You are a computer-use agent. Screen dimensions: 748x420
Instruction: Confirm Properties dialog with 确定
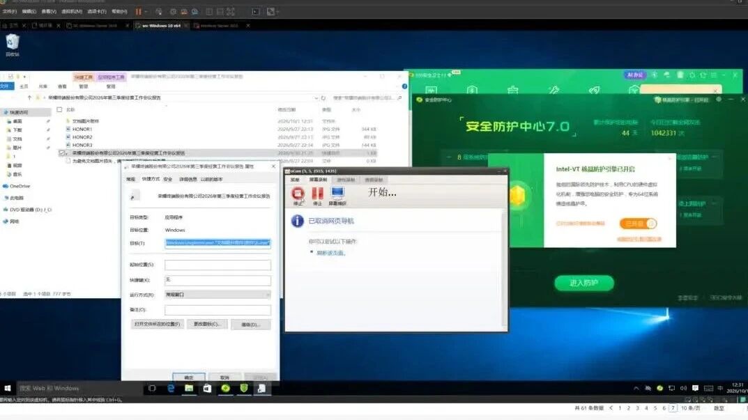189,377
